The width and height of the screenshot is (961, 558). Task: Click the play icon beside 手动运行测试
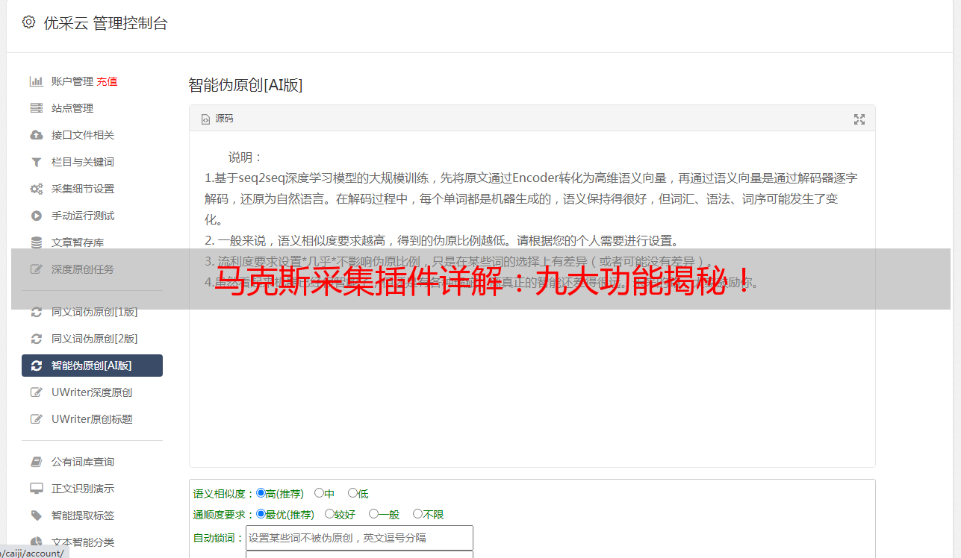pyautogui.click(x=36, y=216)
